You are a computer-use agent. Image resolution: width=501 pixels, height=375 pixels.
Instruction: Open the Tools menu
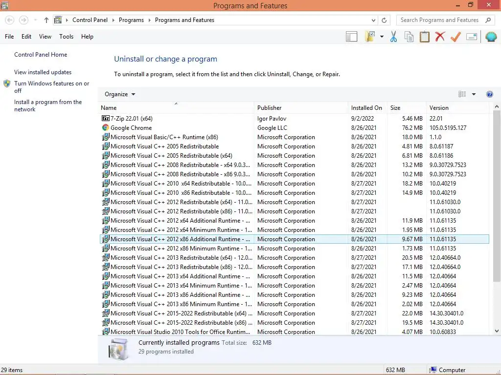click(x=66, y=37)
